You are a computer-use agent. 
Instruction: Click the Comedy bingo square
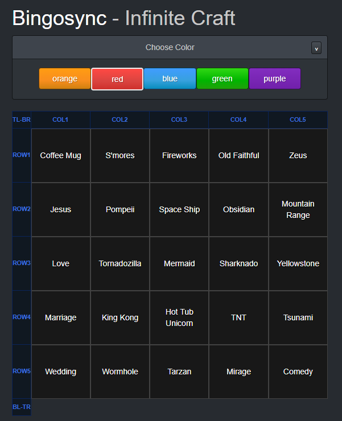(298, 372)
